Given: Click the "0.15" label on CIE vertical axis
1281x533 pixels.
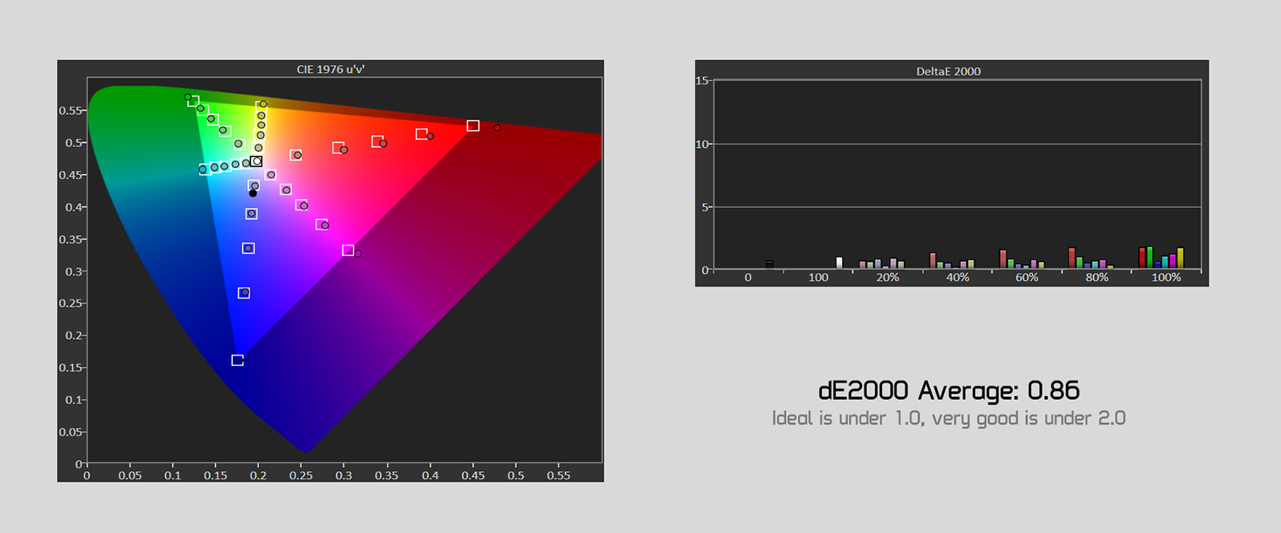Looking at the screenshot, I should (70, 368).
